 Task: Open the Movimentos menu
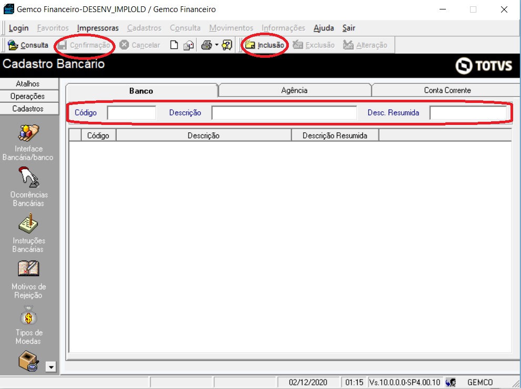pos(231,28)
